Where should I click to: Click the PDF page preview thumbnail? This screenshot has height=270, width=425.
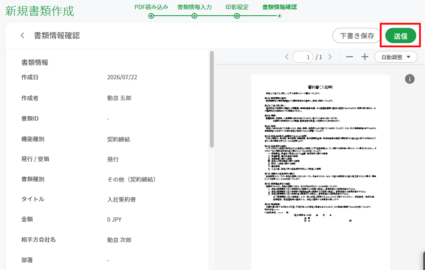(x=321, y=172)
